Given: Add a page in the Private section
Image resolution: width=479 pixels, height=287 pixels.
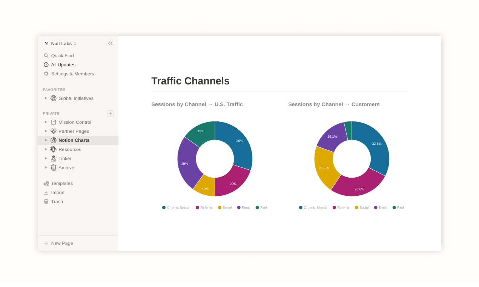Looking at the screenshot, I should (x=110, y=114).
